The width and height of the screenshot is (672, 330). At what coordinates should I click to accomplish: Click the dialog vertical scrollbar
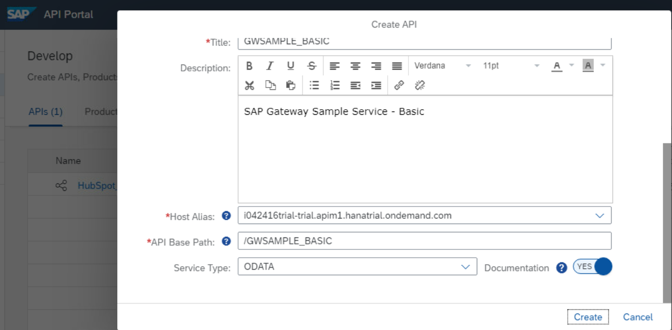click(x=667, y=223)
